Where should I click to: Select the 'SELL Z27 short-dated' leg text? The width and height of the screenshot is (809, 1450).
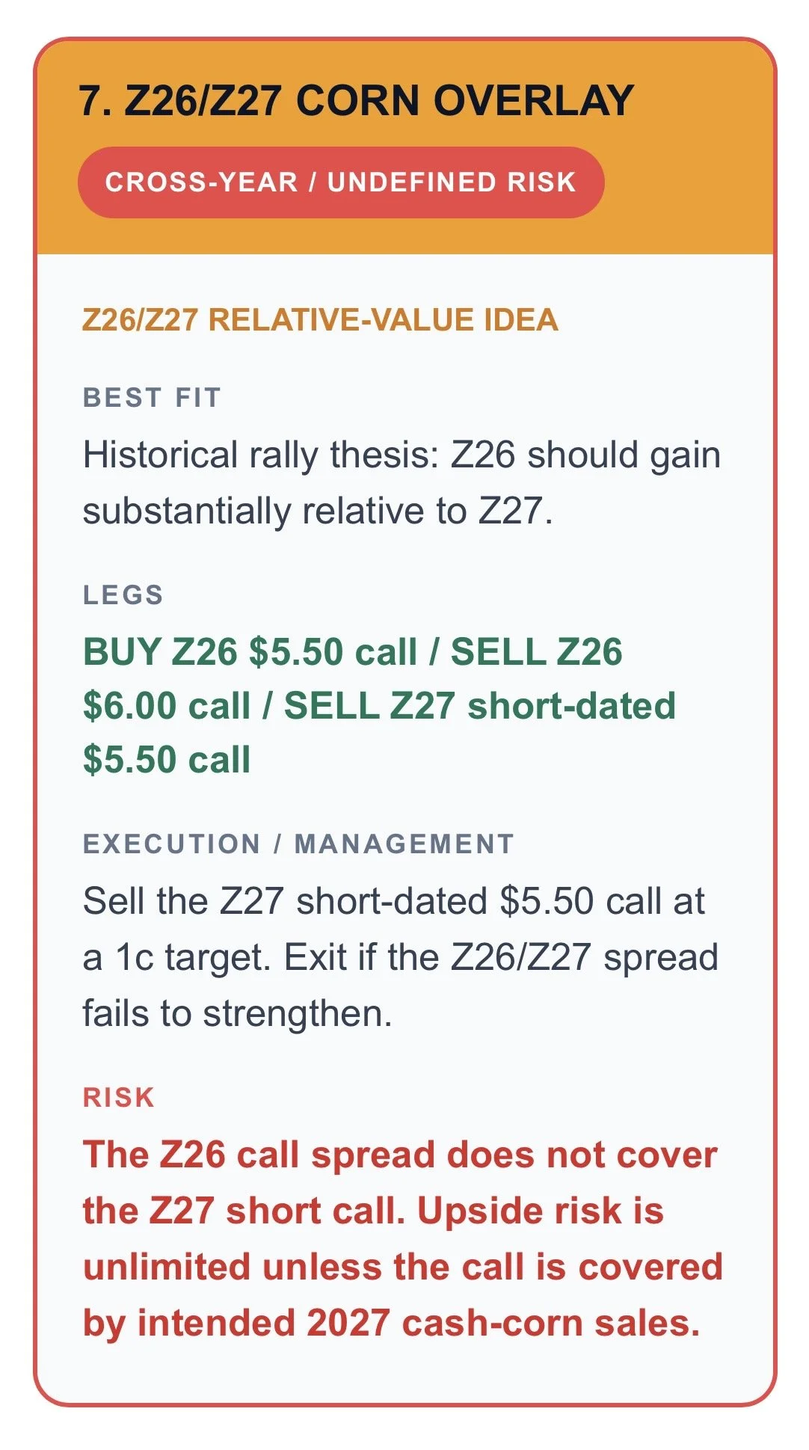pos(480,705)
